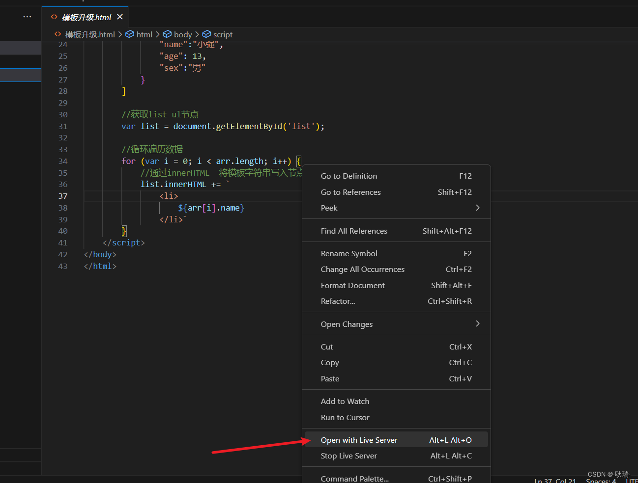Screen dimensions: 638x483
Task: Expand the Open Changes submenu
Action: [396, 324]
